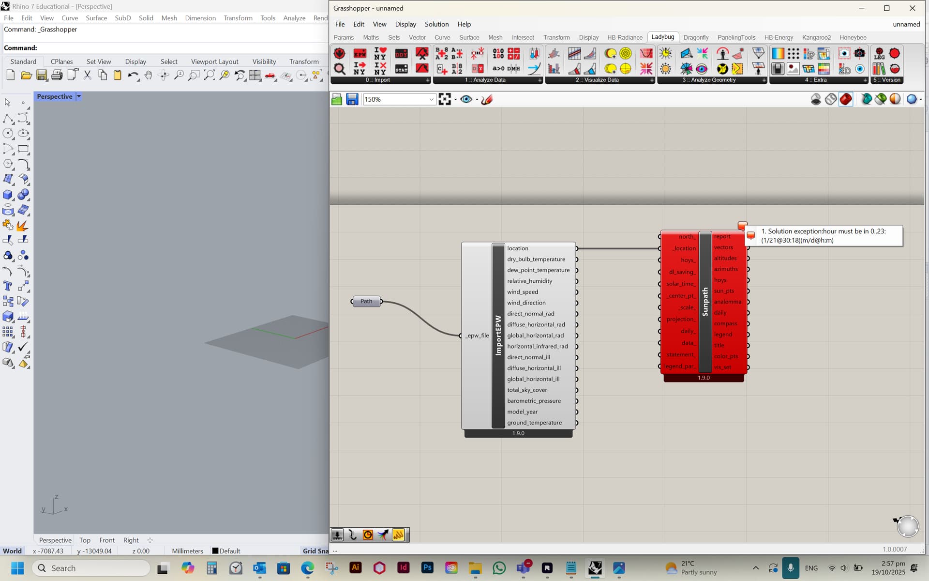Click the Ladybug Legend Parameters LEG icon

pos(879,54)
